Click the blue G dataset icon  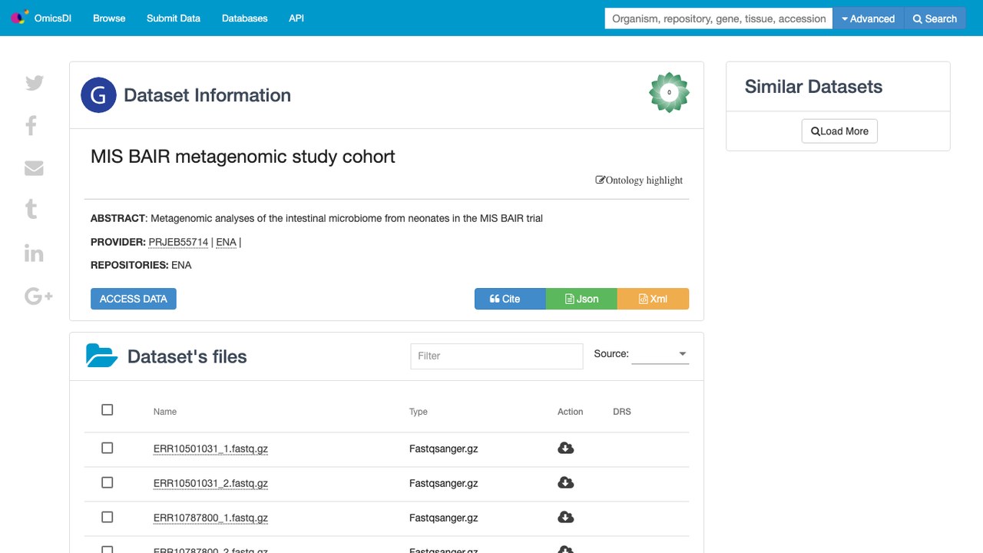click(x=98, y=95)
